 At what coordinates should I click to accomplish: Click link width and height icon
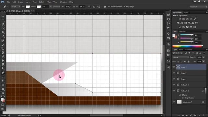(x=74, y=6)
